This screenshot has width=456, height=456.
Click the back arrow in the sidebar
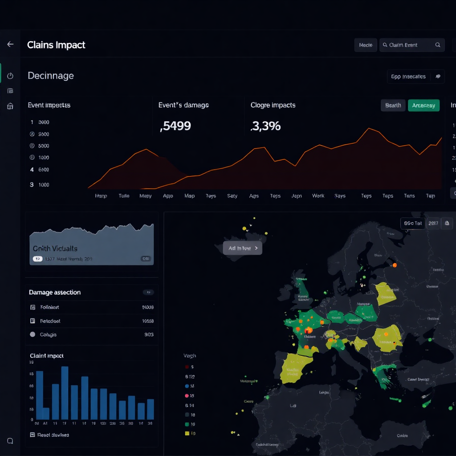[10, 44]
